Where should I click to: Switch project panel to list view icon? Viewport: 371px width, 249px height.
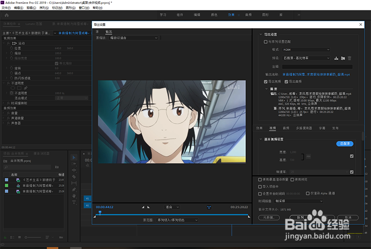point(12,237)
